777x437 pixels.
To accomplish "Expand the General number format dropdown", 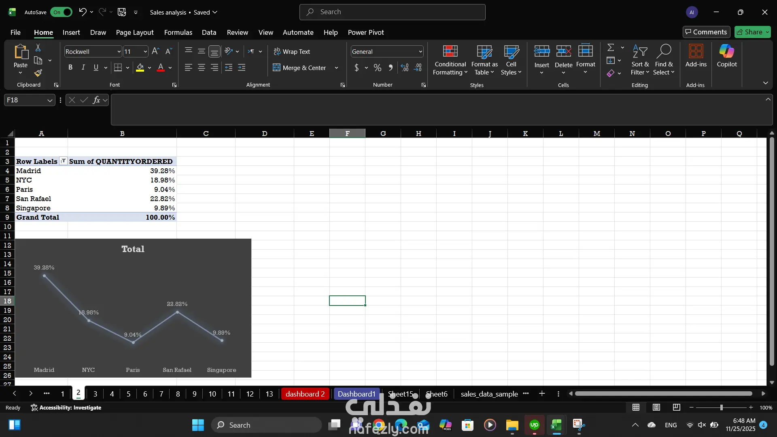I will click(x=420, y=51).
